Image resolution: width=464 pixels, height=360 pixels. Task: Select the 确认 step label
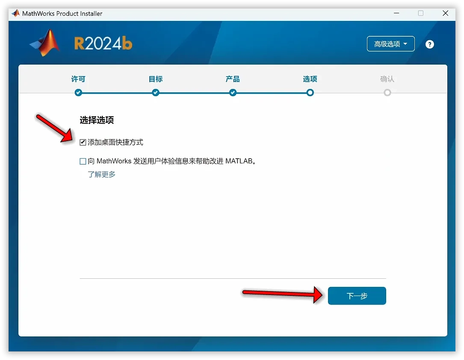click(387, 79)
